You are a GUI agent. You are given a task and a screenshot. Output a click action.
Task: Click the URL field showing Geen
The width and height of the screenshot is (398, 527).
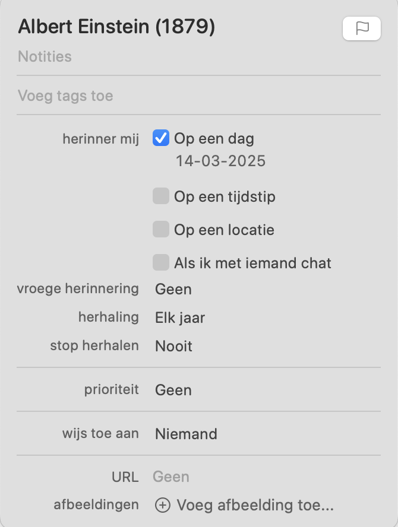[171, 477]
